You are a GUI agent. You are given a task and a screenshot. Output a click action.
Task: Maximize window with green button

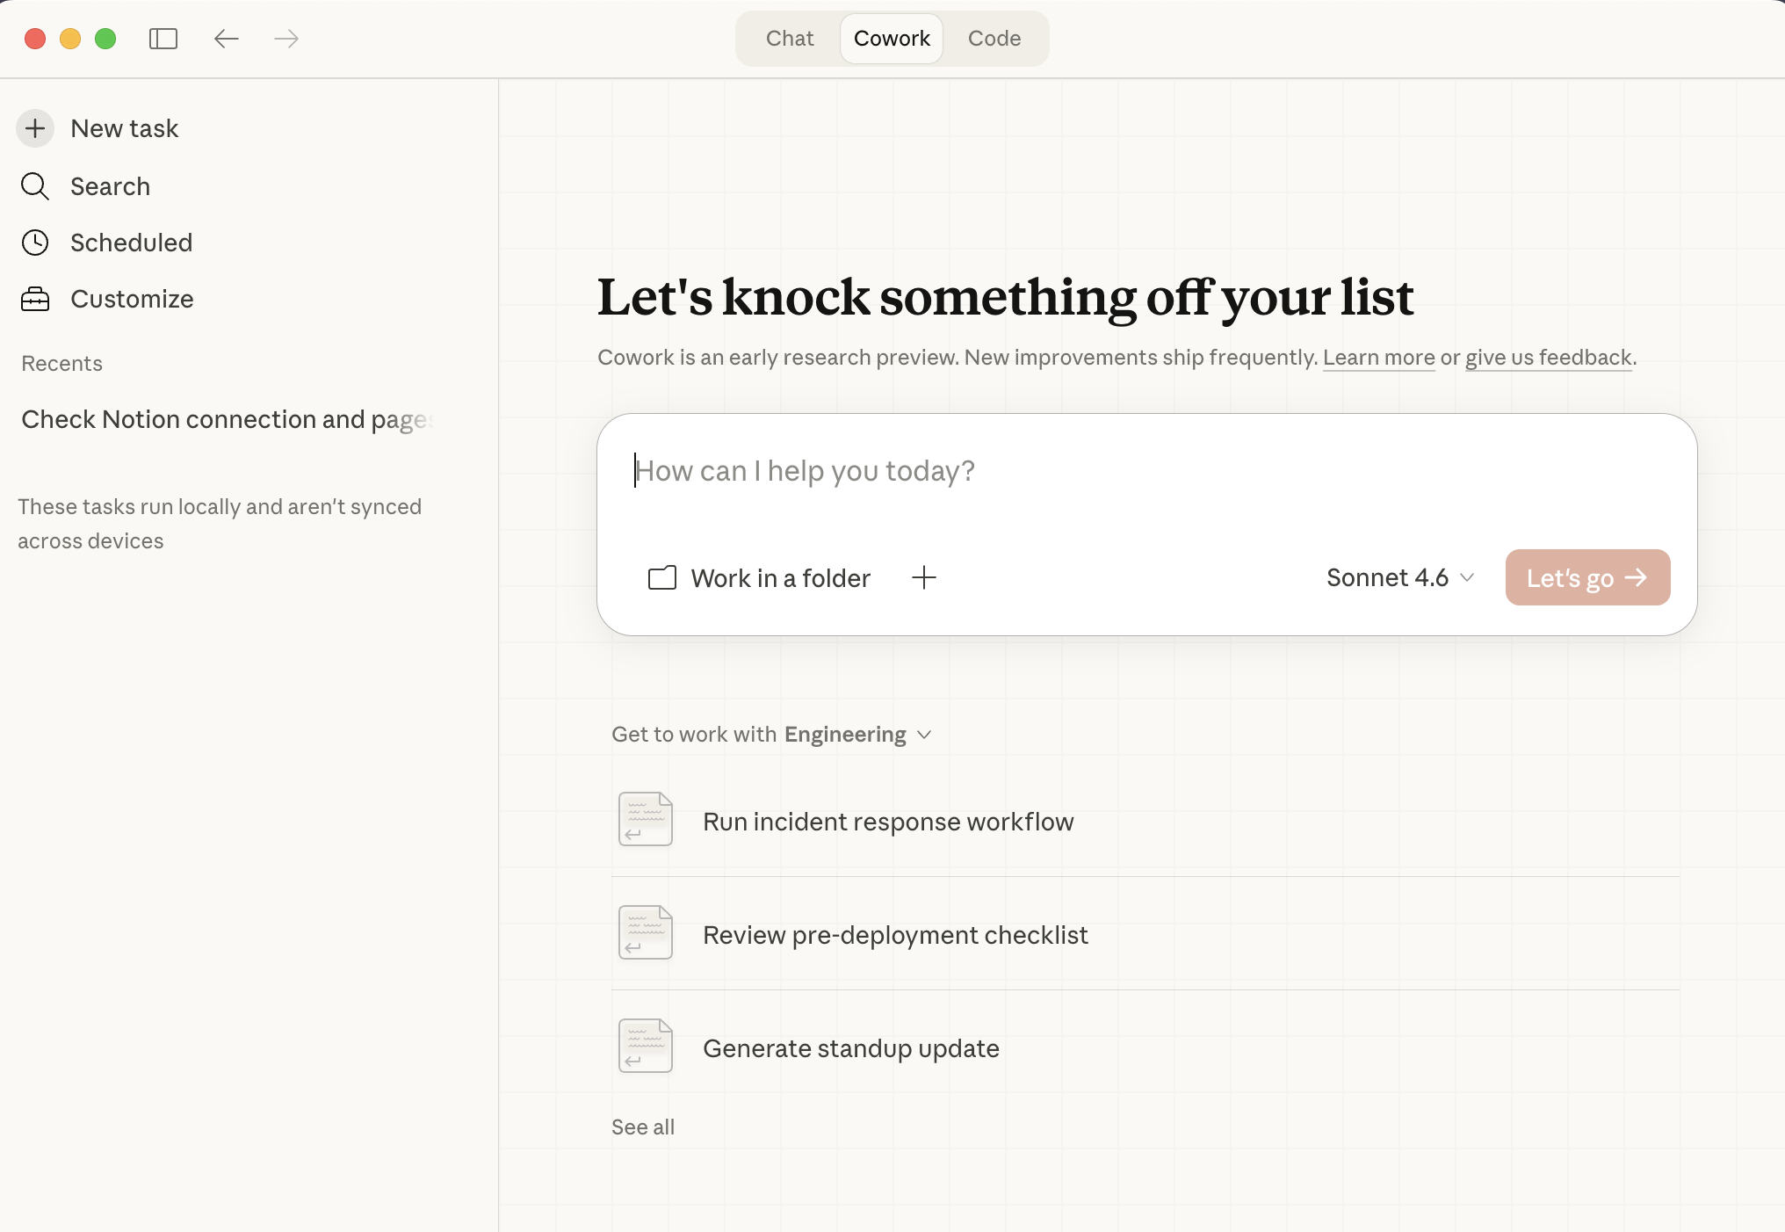click(x=105, y=39)
